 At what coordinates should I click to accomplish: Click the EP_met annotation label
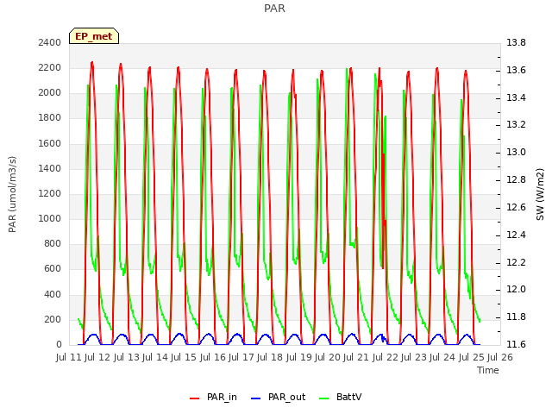(94, 36)
